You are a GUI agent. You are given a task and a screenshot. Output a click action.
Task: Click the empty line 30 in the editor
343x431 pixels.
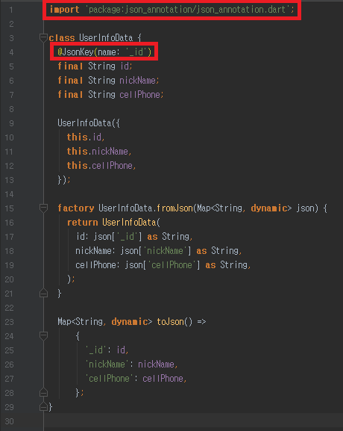tap(193, 421)
